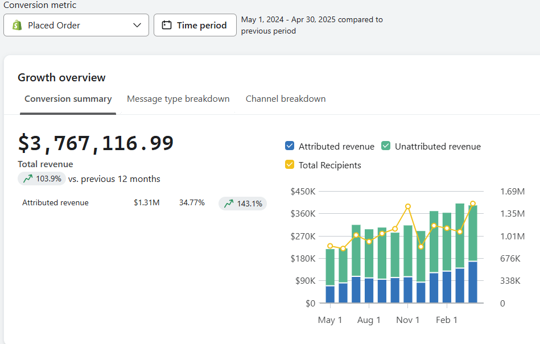
Task: Click the green unattributed segment of Feb 1 bar
Action: (447, 242)
